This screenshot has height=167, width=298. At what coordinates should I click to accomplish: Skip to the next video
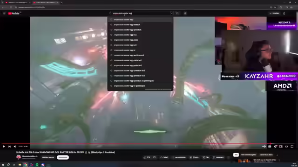click(x=9, y=147)
